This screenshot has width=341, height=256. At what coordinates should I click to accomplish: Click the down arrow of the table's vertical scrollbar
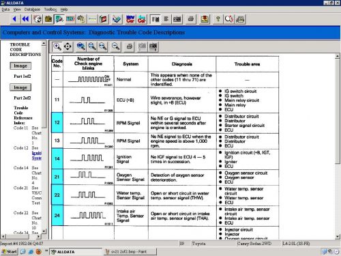338,237
